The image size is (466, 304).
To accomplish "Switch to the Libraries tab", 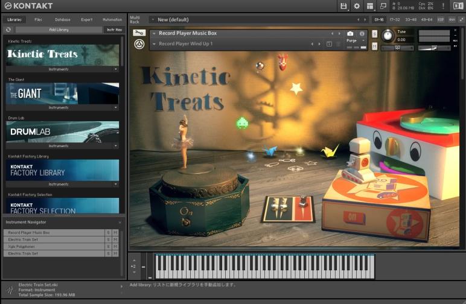I will point(14,19).
